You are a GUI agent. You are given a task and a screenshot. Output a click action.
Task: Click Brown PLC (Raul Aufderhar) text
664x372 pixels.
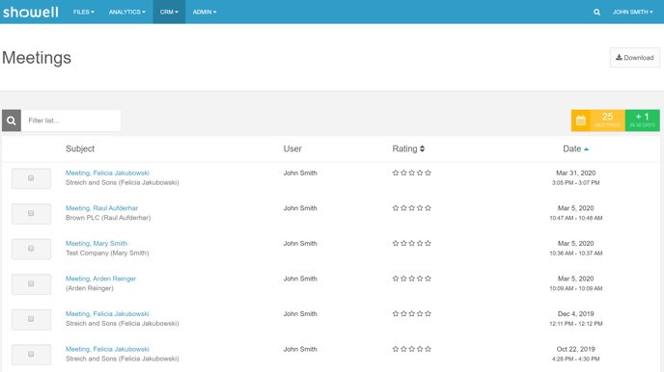coord(108,218)
